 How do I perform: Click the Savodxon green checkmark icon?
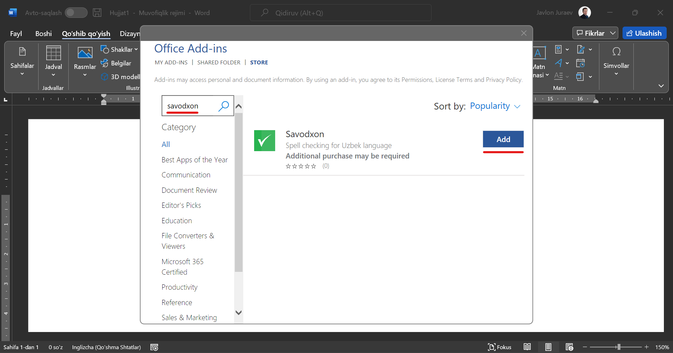(264, 141)
